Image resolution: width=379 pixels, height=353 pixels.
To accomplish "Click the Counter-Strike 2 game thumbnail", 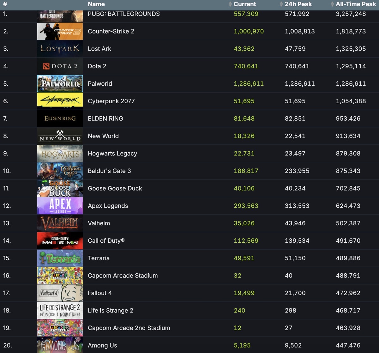I will click(60, 31).
